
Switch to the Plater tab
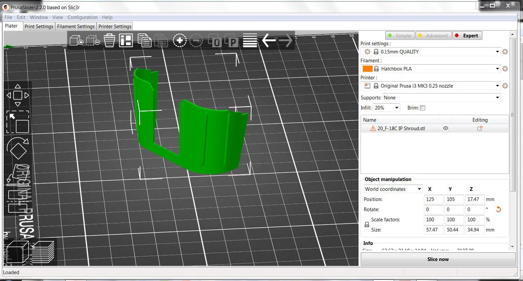(x=11, y=26)
